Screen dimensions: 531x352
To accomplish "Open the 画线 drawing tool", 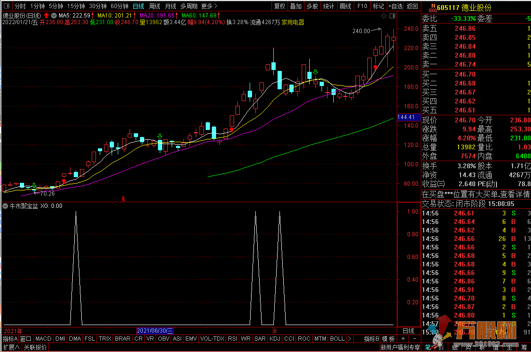I will pyautogui.click(x=345, y=6).
